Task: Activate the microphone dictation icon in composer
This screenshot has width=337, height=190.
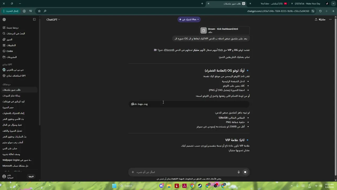Action: [x=239, y=172]
